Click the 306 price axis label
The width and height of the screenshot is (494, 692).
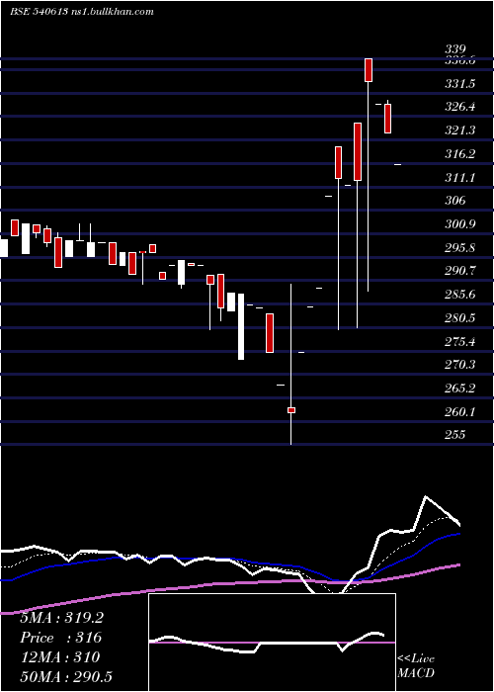455,201
